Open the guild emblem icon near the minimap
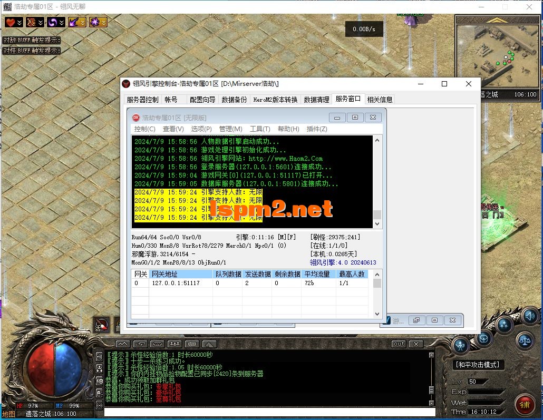This screenshot has width=543, height=420. point(483,339)
